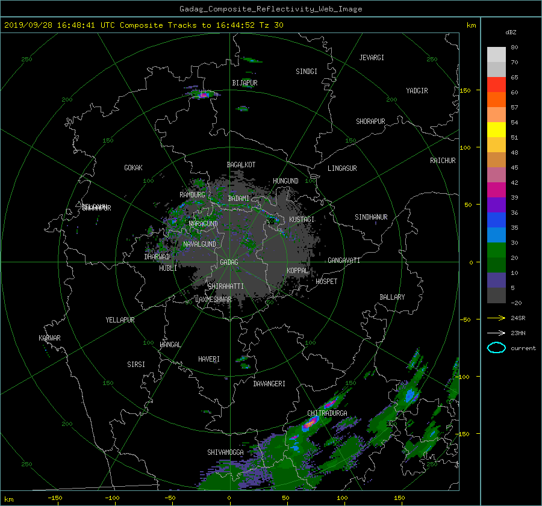The height and width of the screenshot is (506, 542).
Task: Click the SHIRAHATTI city label
Action: pyautogui.click(x=226, y=286)
